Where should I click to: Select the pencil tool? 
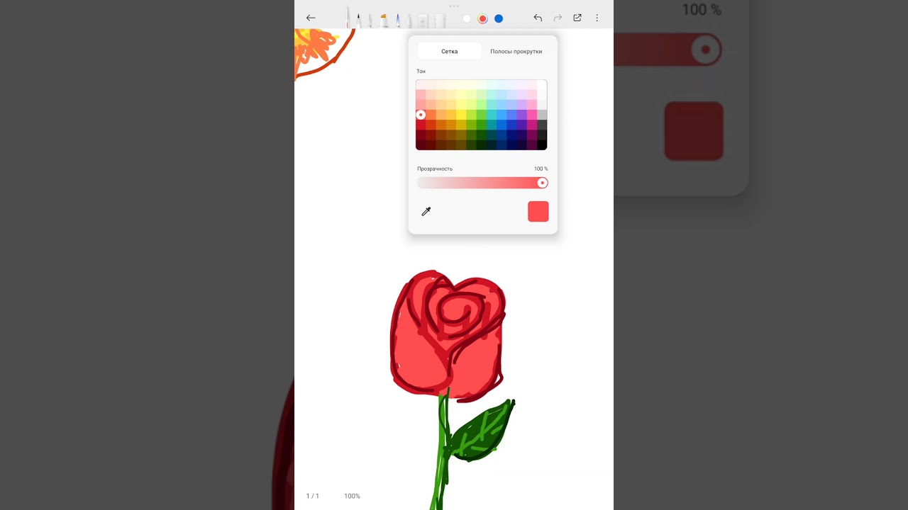click(x=370, y=20)
